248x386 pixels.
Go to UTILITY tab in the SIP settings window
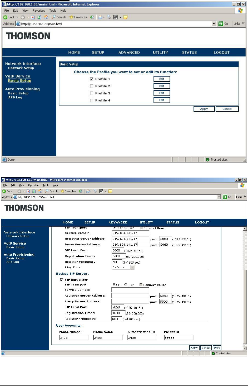pos(146,222)
